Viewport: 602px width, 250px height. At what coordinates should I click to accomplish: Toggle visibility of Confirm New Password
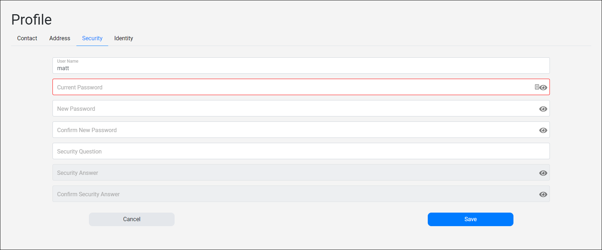543,130
